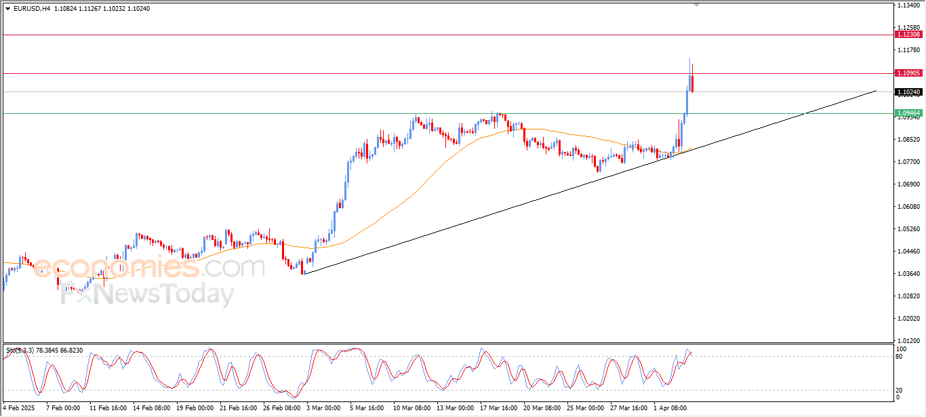Select the red 1.12308 price label
926x417 pixels.
(908, 34)
